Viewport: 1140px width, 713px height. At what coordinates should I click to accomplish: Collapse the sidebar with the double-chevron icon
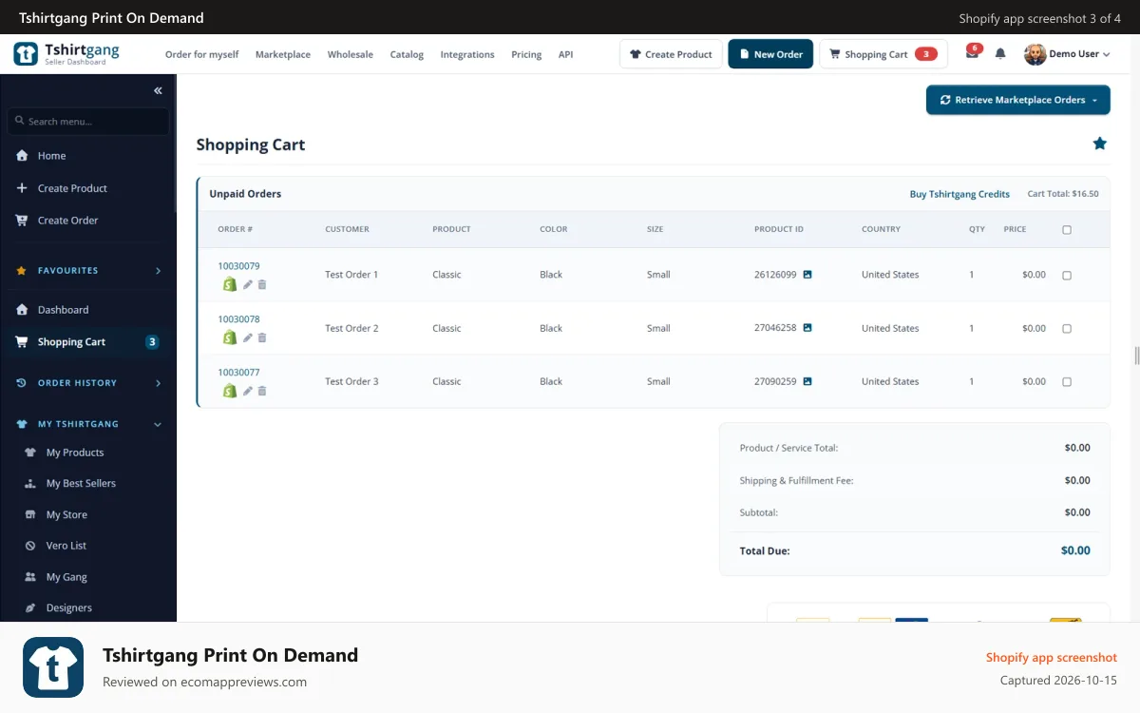click(158, 90)
